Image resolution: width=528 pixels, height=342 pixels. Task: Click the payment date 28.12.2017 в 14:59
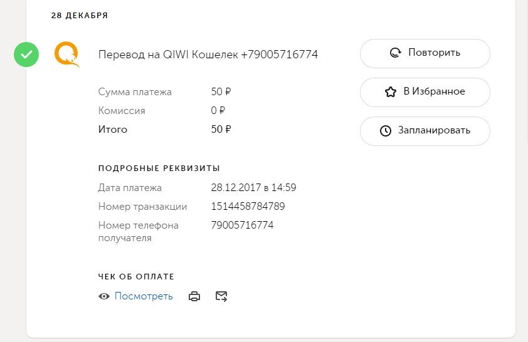(253, 187)
